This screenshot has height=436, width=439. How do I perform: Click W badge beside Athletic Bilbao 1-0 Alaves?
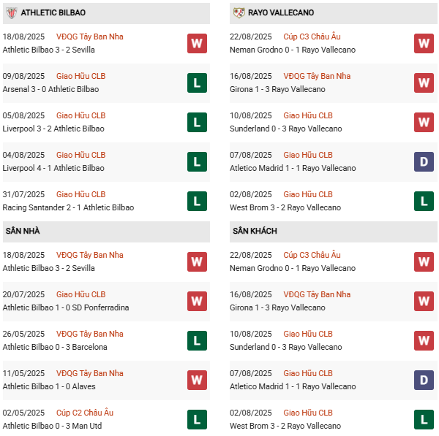(197, 380)
